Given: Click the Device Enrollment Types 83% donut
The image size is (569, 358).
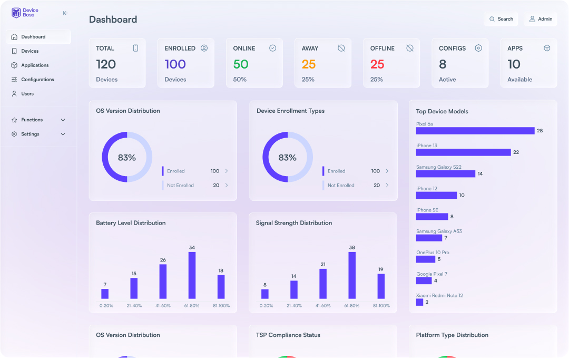Looking at the screenshot, I should [288, 157].
